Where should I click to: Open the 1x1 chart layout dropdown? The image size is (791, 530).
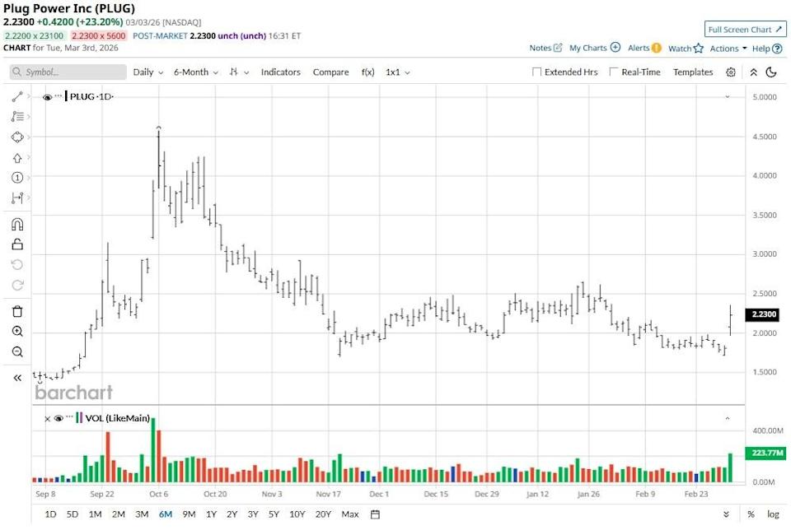coord(395,72)
